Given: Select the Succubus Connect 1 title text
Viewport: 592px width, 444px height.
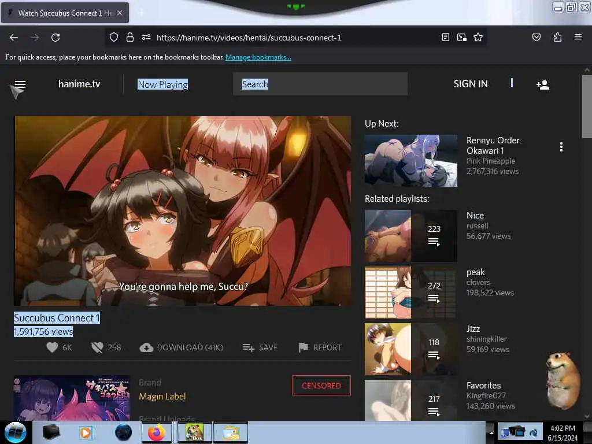Looking at the screenshot, I should [57, 318].
